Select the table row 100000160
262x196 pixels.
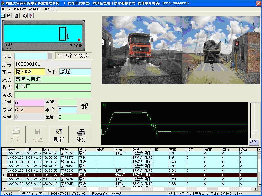pyautogui.click(x=129, y=179)
